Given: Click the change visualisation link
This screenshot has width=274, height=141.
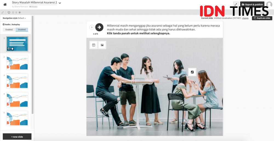Looking at the screenshot, I should point(245,18).
